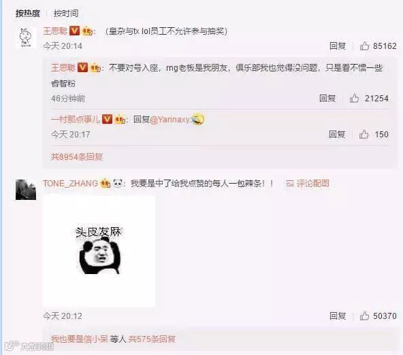Sort comments by 按时间
The image size is (403, 355).
click(x=66, y=14)
